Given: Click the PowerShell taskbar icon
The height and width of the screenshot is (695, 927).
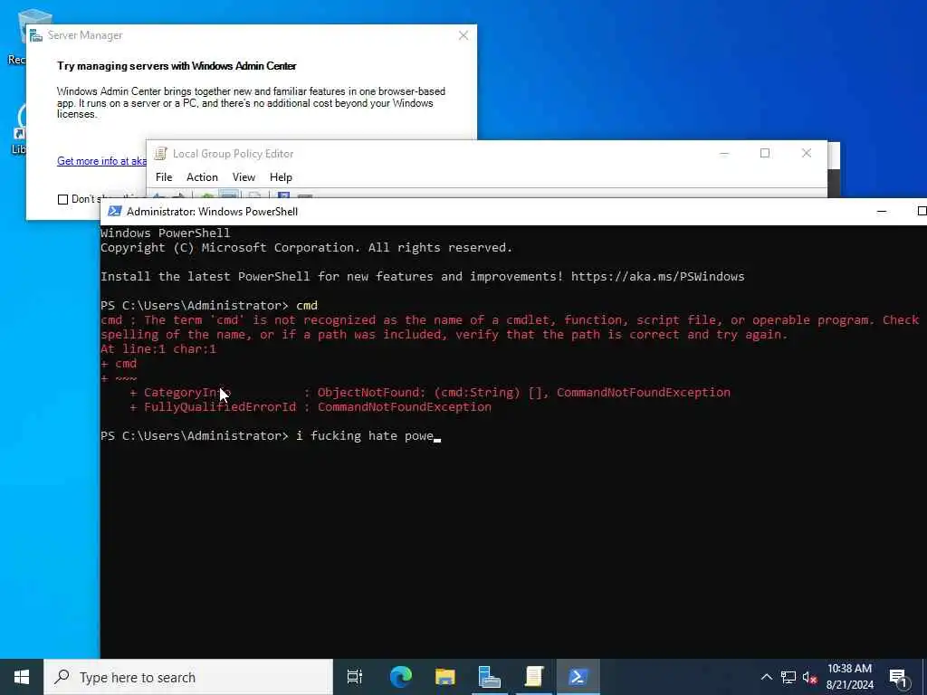Looking at the screenshot, I should 578,677.
